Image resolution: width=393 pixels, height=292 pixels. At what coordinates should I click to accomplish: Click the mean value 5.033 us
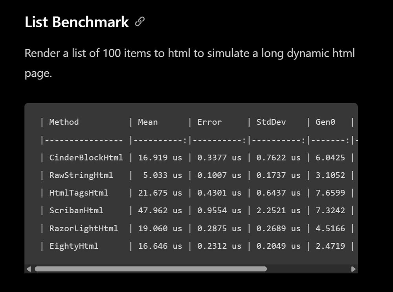162,175
